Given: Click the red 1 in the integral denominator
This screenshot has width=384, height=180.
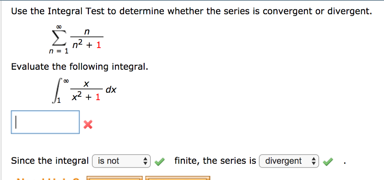Looking at the screenshot, I should tap(98, 97).
